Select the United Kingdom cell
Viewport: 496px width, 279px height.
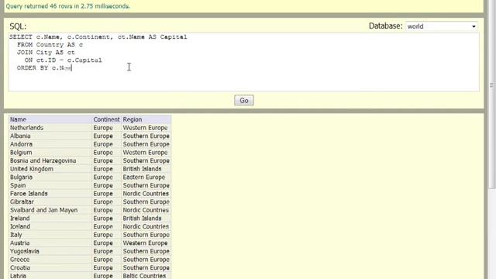click(x=50, y=169)
